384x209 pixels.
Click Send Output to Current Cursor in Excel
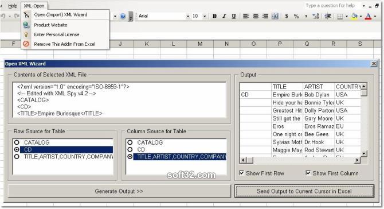(x=304, y=191)
